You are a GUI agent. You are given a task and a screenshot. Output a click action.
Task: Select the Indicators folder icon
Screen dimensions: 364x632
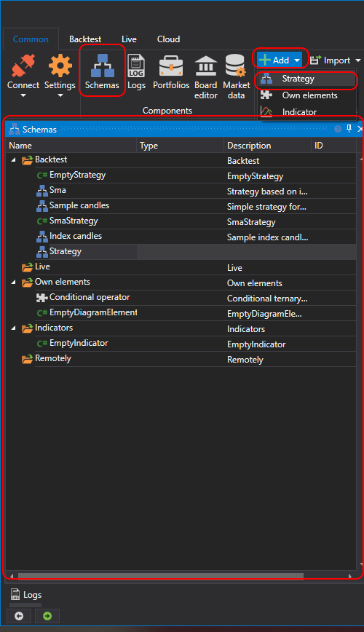[27, 328]
